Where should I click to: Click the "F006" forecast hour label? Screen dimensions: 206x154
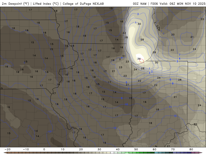point(154,4)
